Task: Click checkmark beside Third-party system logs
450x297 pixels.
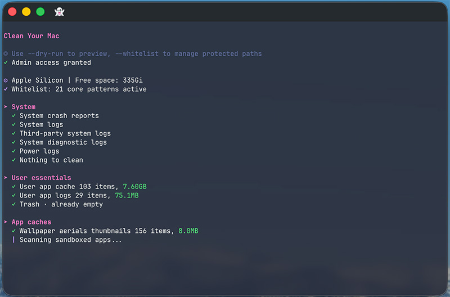Action: 13,133
